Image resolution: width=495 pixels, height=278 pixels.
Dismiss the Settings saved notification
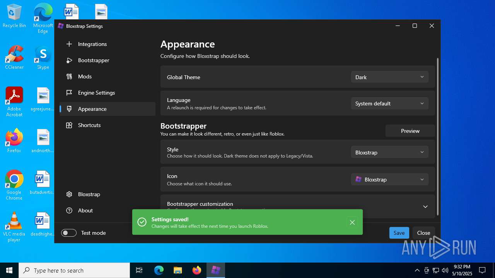352,222
